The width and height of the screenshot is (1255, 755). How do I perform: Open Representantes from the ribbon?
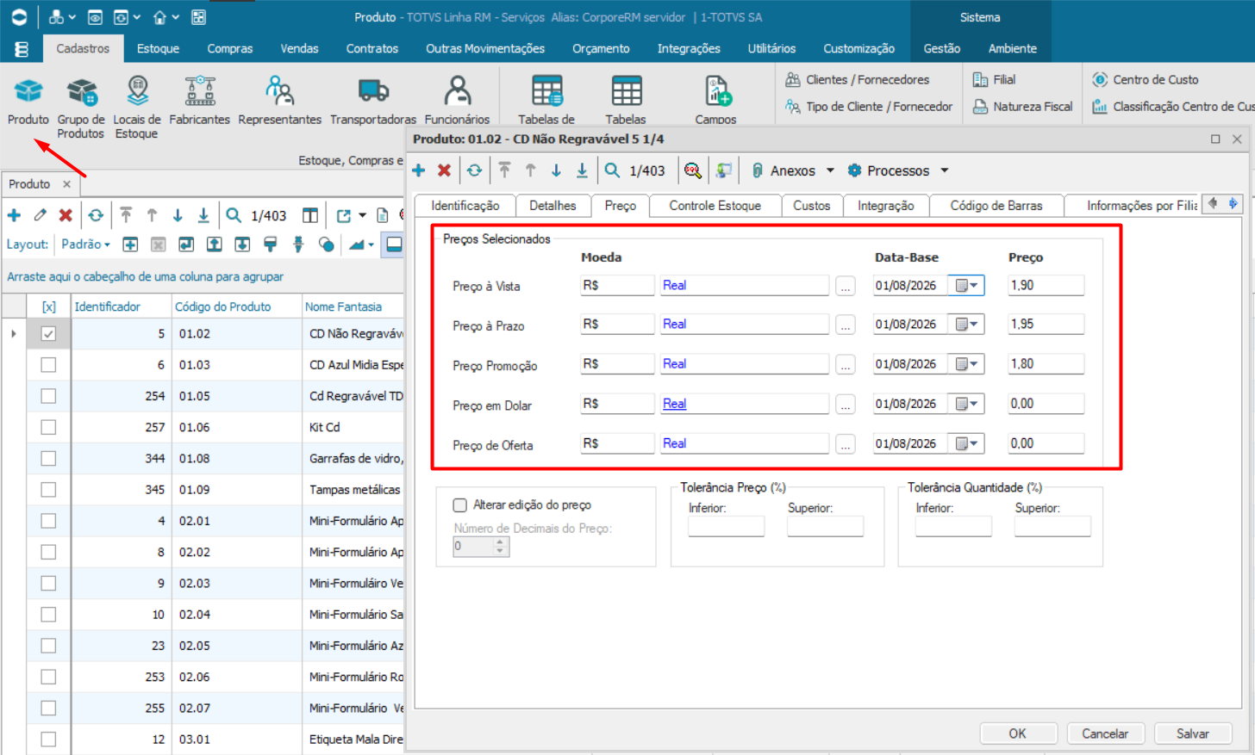click(x=279, y=100)
